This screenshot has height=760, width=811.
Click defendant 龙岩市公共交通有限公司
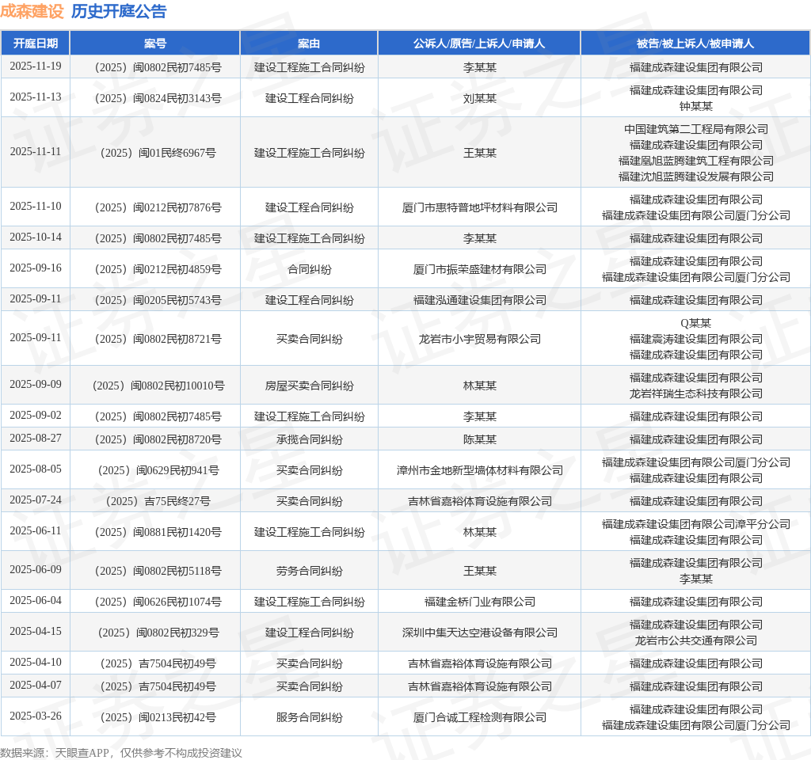[x=695, y=640]
